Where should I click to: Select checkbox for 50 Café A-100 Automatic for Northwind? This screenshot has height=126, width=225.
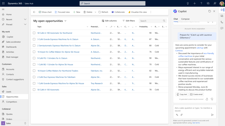[34, 33]
